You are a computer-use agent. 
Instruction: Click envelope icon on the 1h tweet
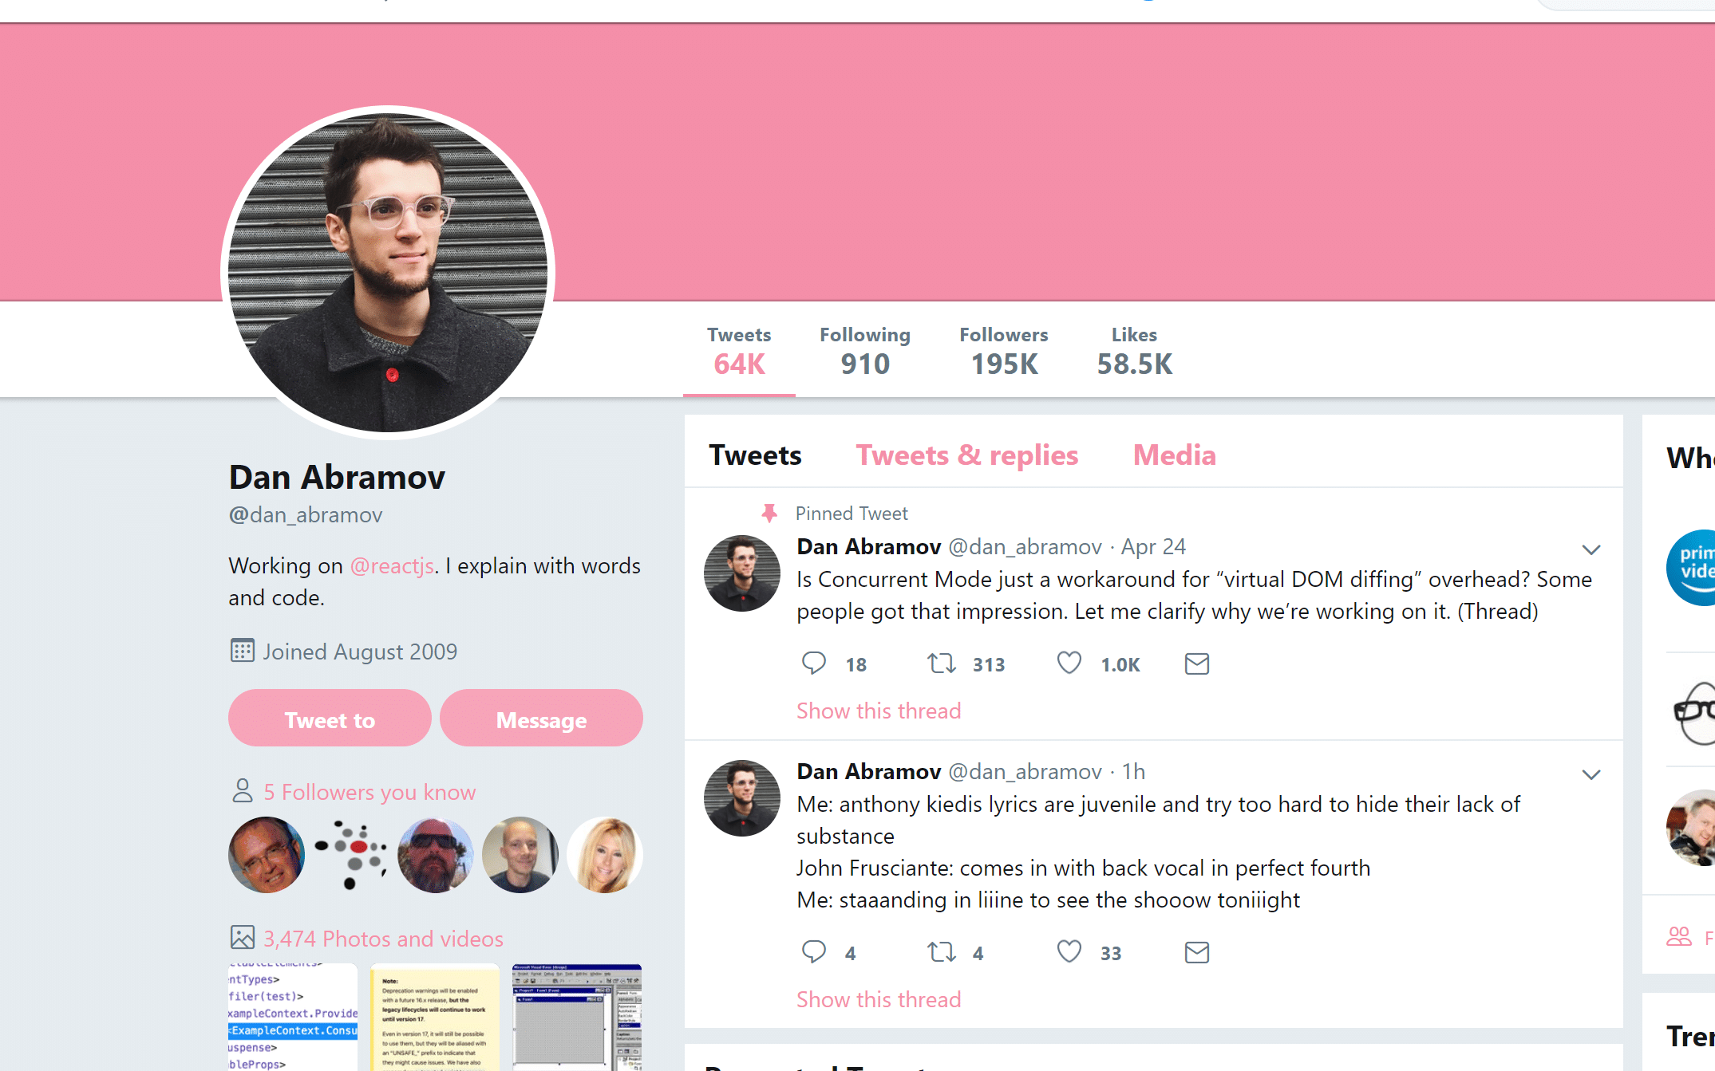point(1197,952)
